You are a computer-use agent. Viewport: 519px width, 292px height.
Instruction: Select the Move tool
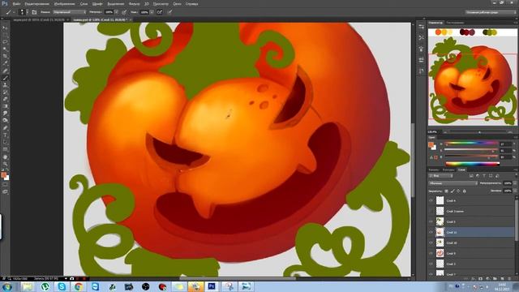[x=5, y=28]
